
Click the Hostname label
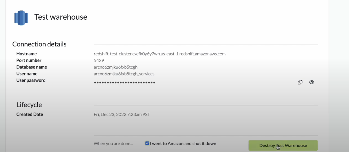27,54
